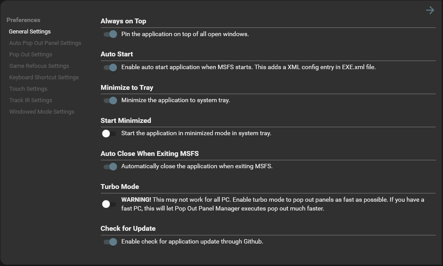Go to Pop Out Settings
Screen dimensions: 443x266
[x=30, y=55]
